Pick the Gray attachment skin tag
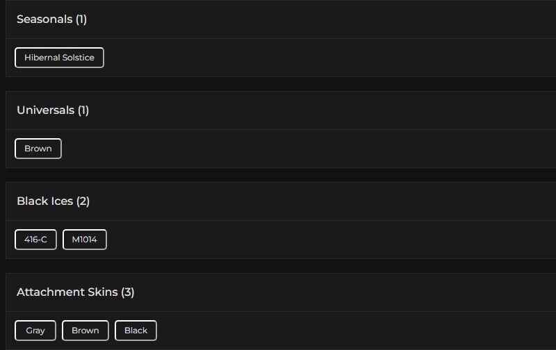 [x=35, y=331]
